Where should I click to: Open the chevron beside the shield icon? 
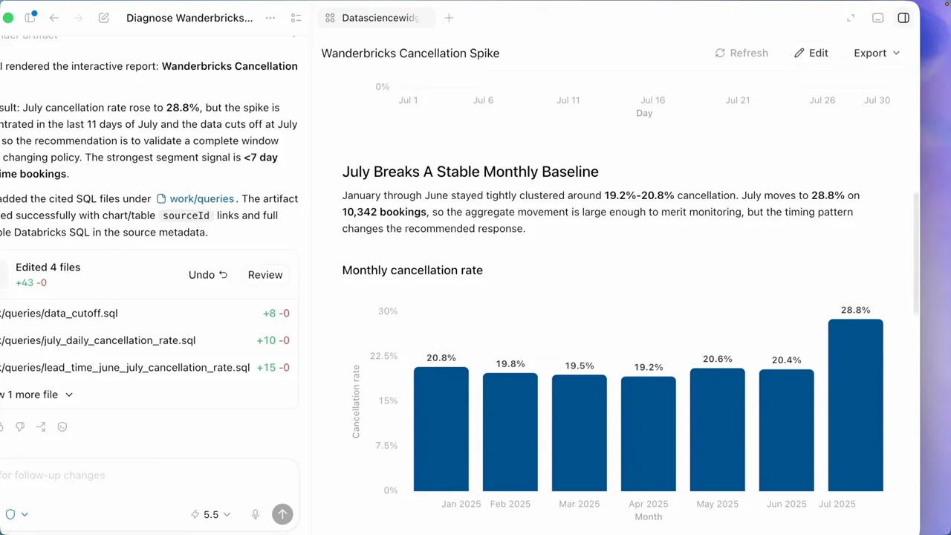click(x=25, y=514)
